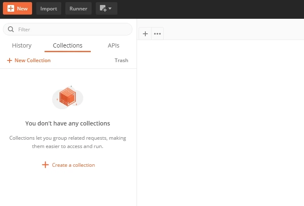
Task: Focus the Filter search field
Action: pyautogui.click(x=71, y=30)
